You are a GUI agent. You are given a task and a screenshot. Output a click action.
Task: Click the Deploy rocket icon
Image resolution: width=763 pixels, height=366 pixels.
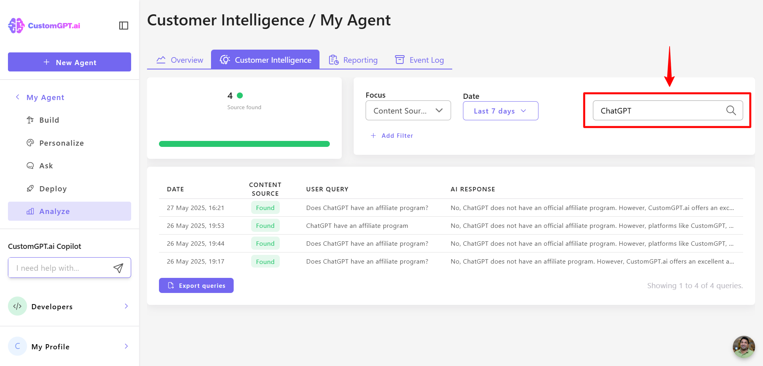tap(30, 188)
